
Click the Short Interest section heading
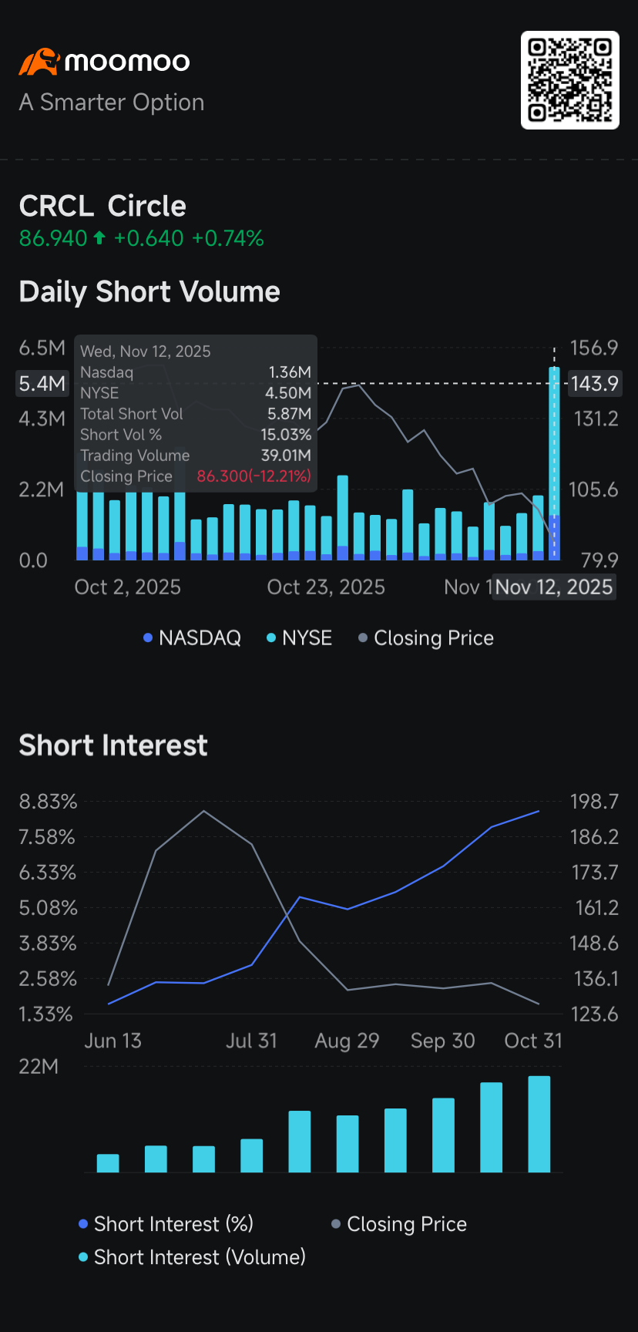point(113,745)
